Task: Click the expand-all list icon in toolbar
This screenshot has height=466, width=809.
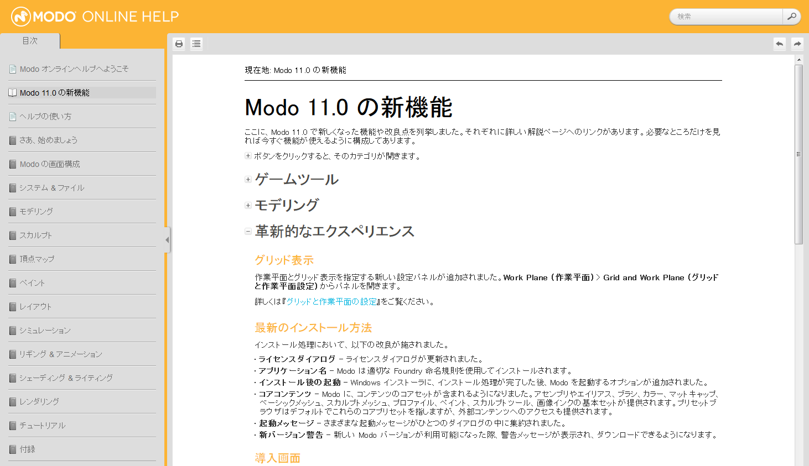Action: click(196, 44)
